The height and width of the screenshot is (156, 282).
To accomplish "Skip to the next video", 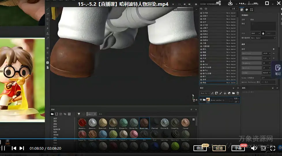I will (x=22, y=148).
